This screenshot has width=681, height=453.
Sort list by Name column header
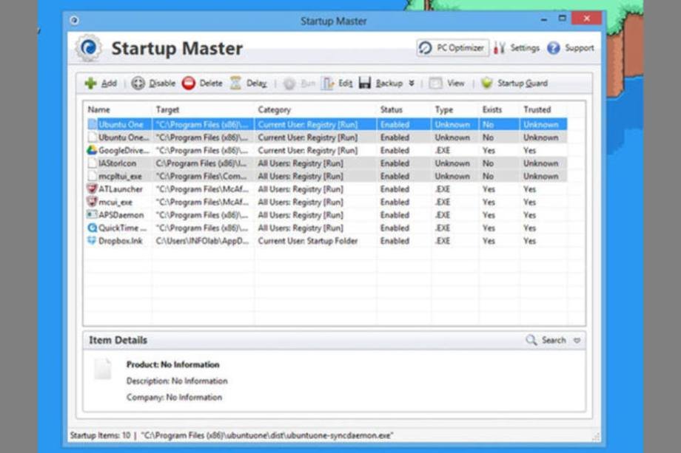point(99,109)
